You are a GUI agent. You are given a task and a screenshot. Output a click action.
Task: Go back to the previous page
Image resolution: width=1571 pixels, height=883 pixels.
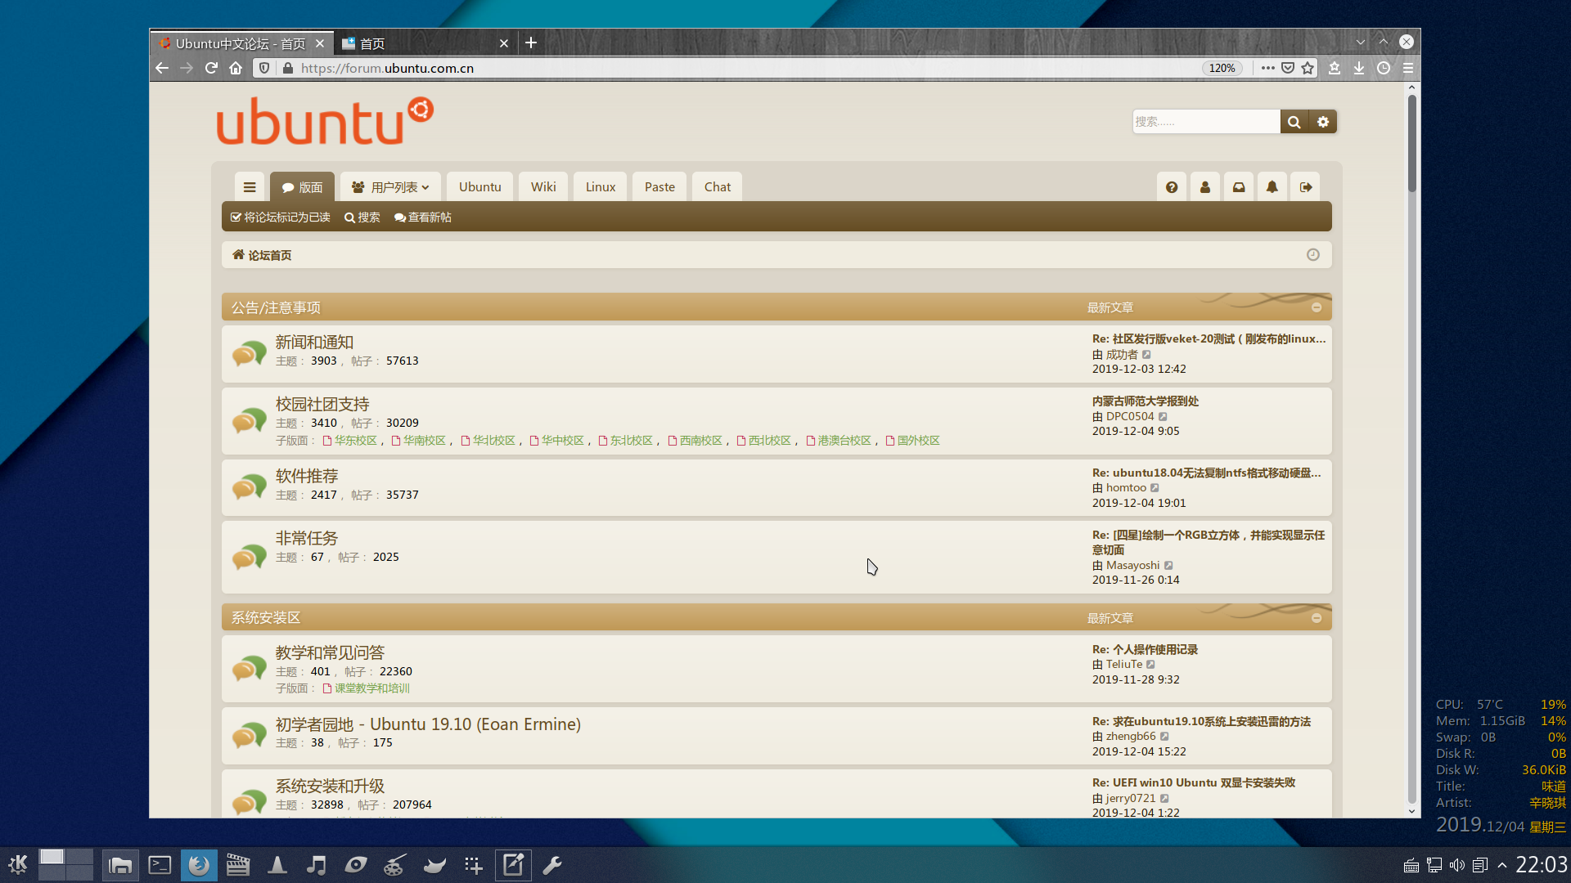[x=162, y=68]
